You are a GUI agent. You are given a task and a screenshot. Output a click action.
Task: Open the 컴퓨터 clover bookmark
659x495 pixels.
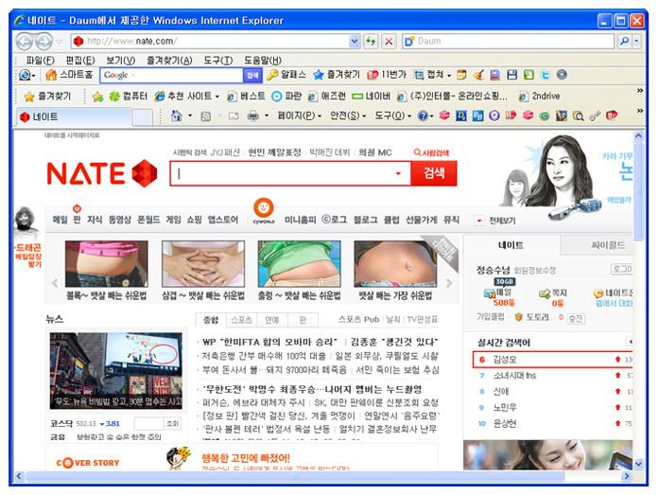pyautogui.click(x=128, y=97)
